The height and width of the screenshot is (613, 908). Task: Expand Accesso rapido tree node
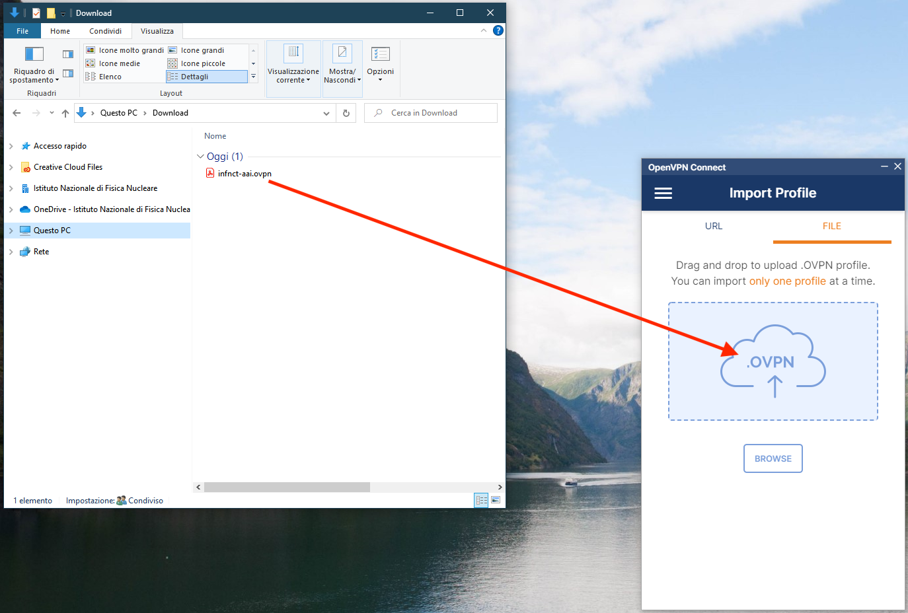pyautogui.click(x=11, y=146)
